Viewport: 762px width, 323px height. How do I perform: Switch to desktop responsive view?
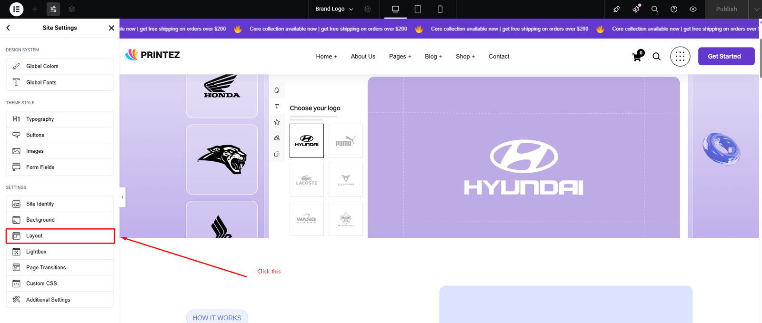(395, 9)
